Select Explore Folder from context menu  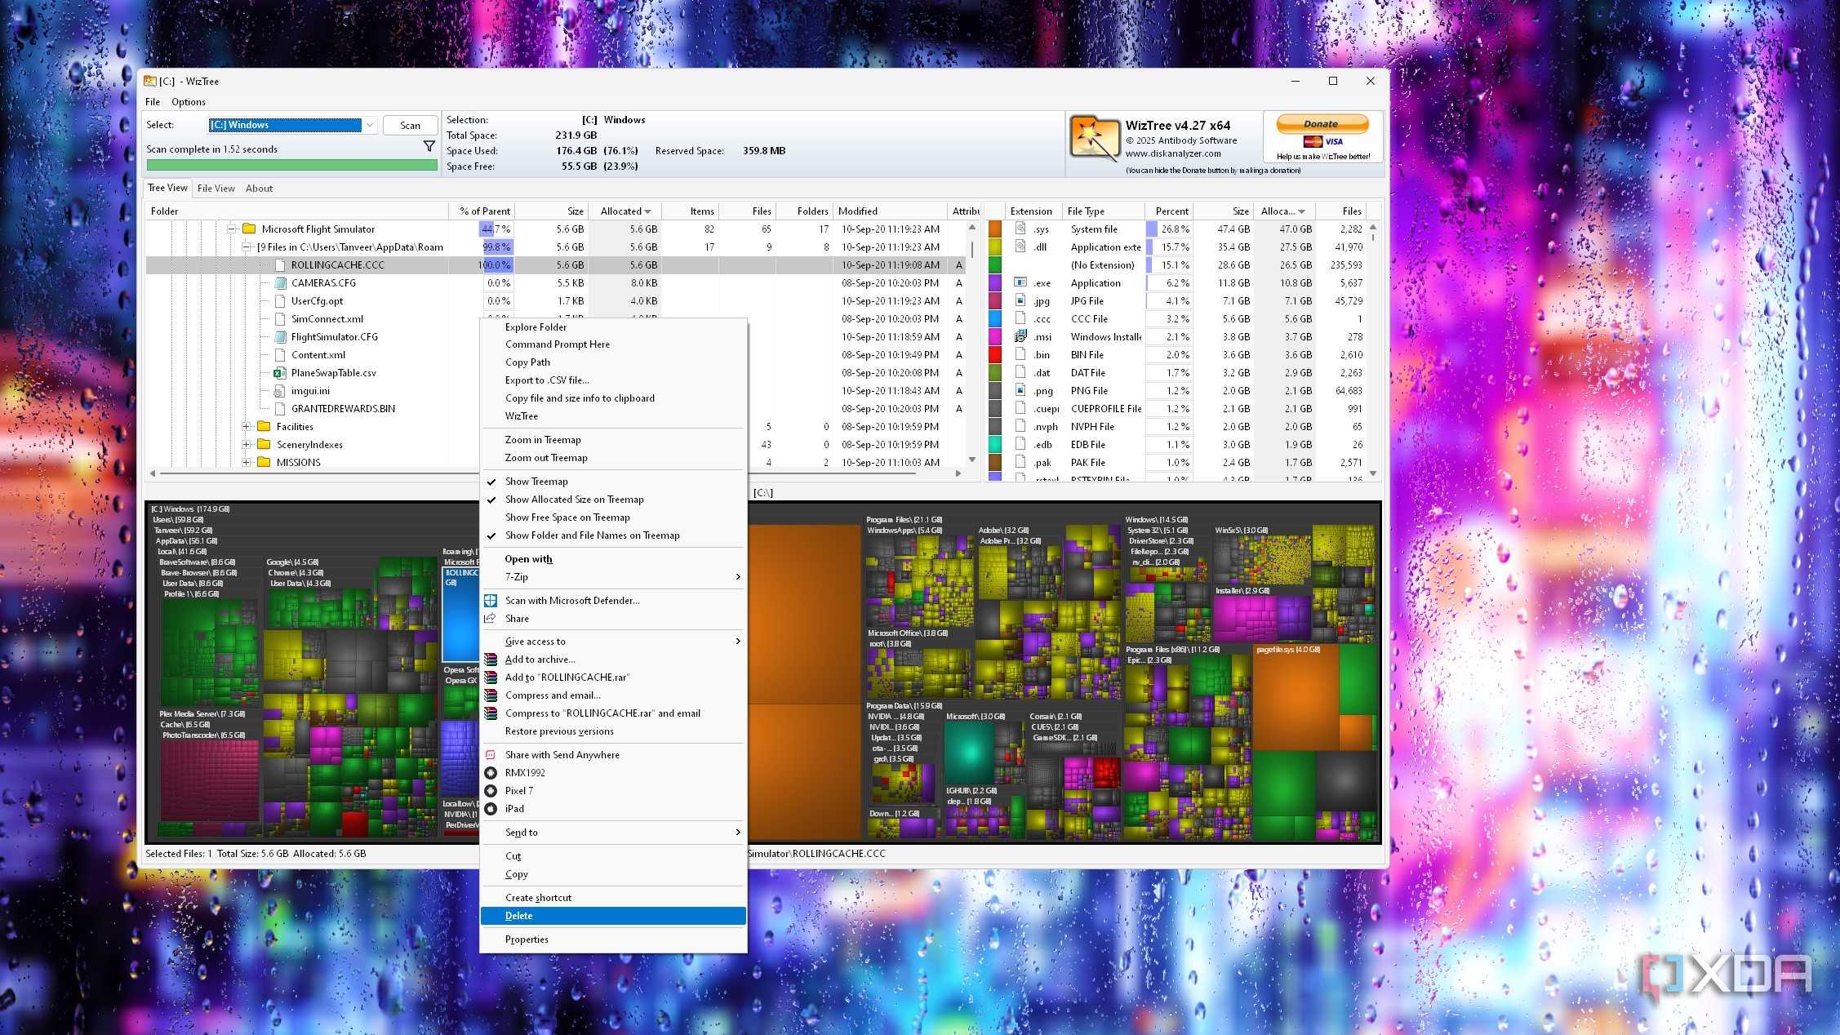tap(613, 327)
